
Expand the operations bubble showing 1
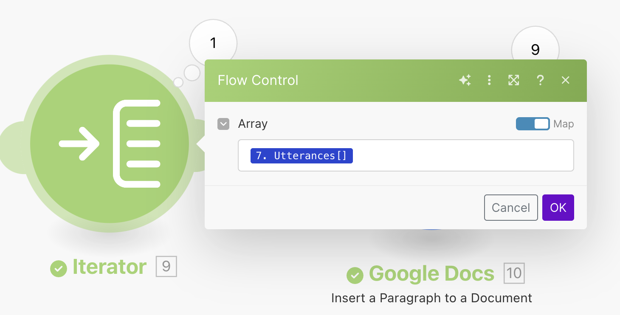click(x=213, y=43)
